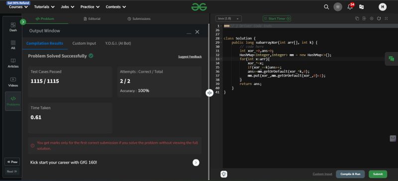Open the notifications bell
Image resolution: width=398 pixels, height=181 pixels.
(350, 6)
